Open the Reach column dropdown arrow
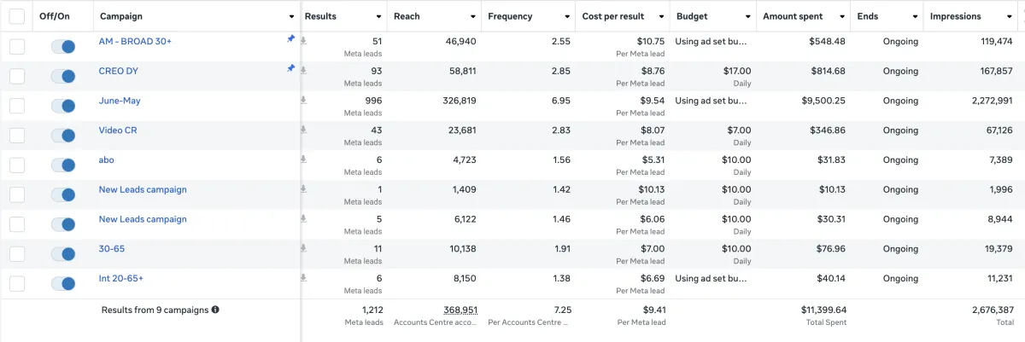 pyautogui.click(x=473, y=16)
